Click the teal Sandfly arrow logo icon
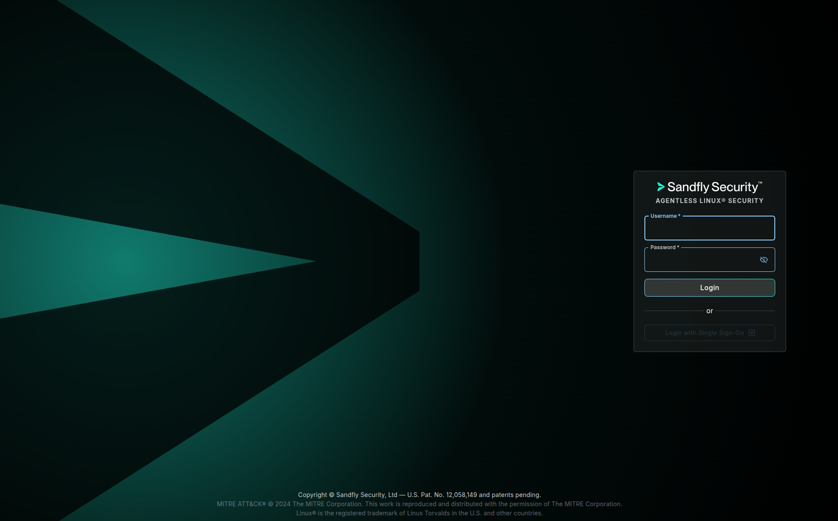Viewport: 838px width, 521px height. (x=661, y=187)
